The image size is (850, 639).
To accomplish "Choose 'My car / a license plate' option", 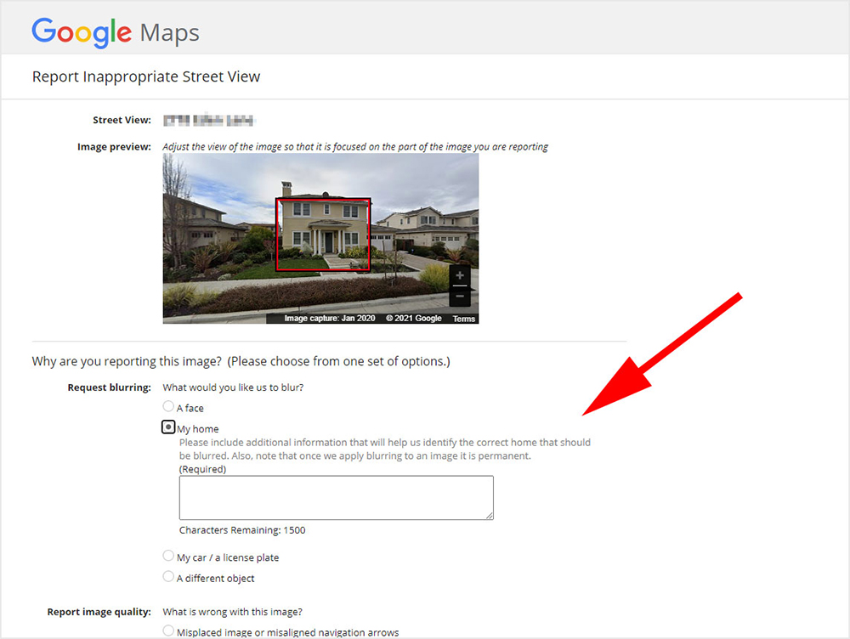I will [x=168, y=556].
